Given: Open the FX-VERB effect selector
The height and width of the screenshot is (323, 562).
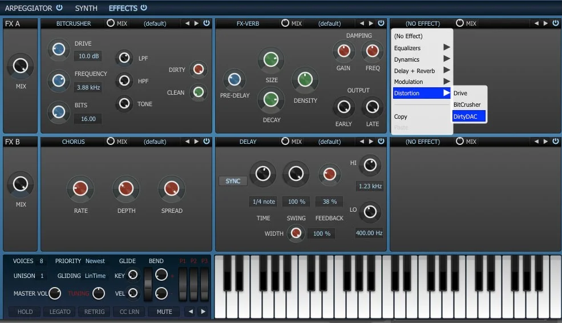Looking at the screenshot, I should [x=248, y=23].
